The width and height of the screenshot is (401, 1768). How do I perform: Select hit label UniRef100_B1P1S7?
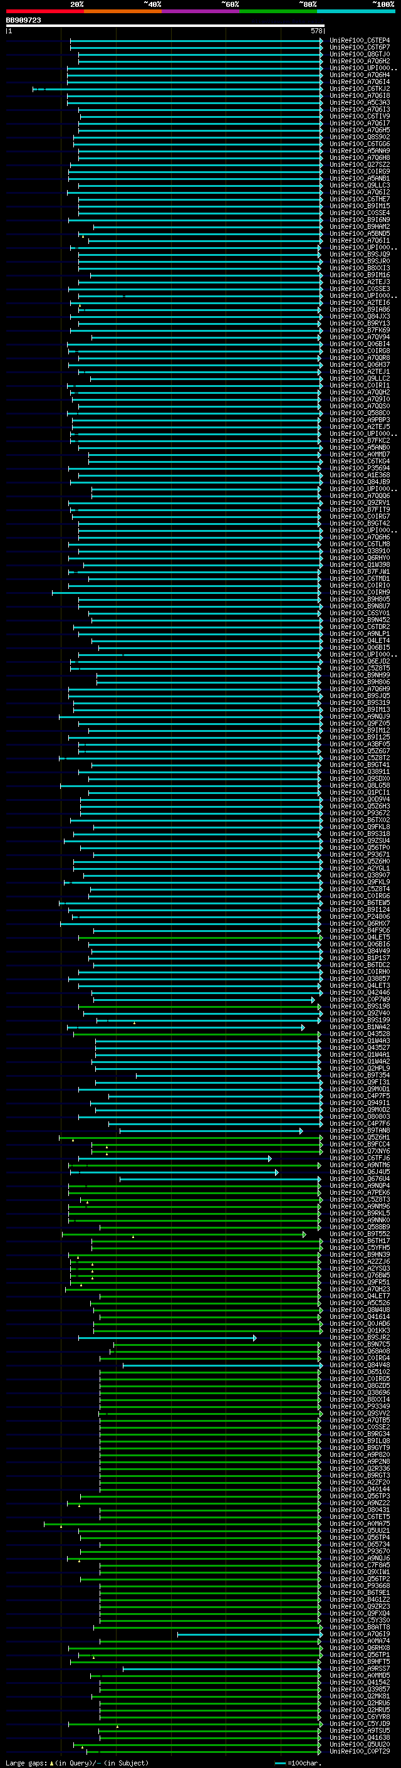(360, 958)
